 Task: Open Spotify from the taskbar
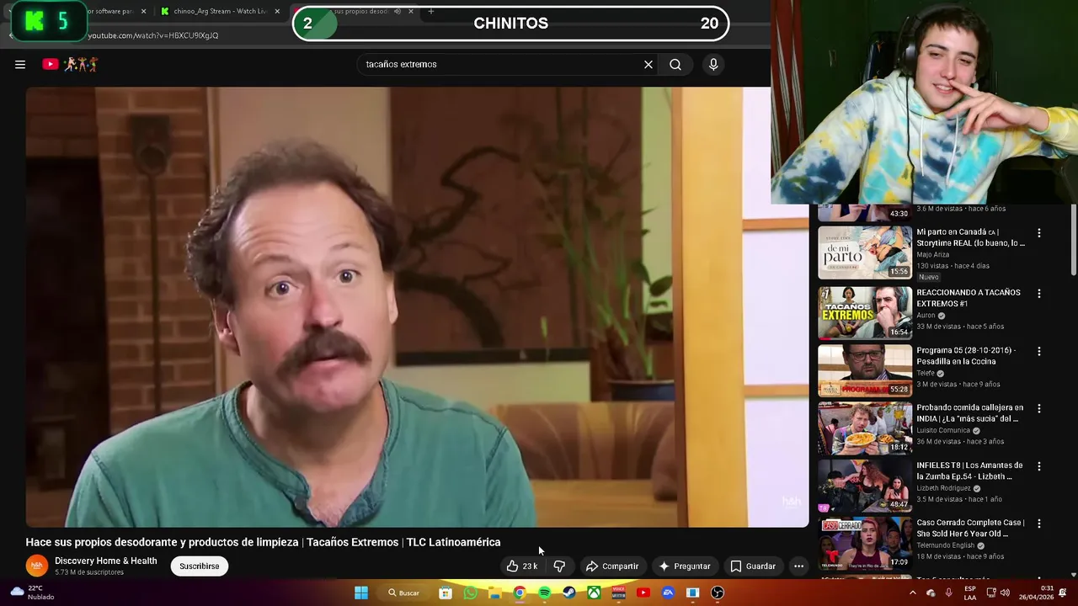pyautogui.click(x=545, y=593)
